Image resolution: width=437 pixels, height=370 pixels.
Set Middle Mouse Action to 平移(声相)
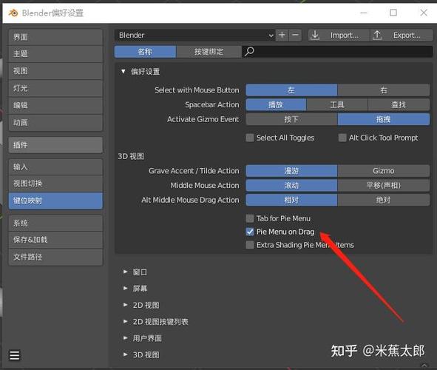coord(384,186)
